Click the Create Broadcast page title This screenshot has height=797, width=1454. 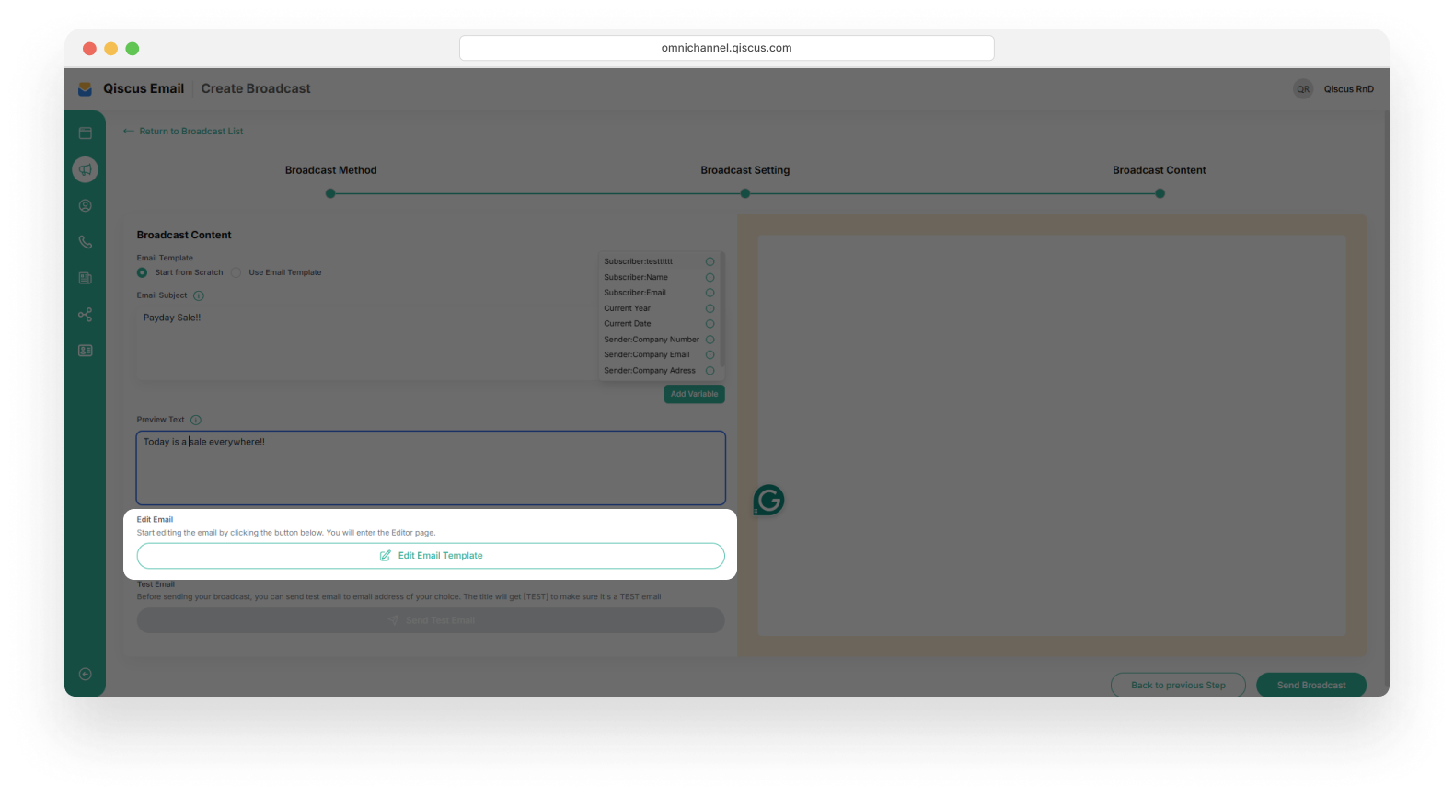coord(256,88)
